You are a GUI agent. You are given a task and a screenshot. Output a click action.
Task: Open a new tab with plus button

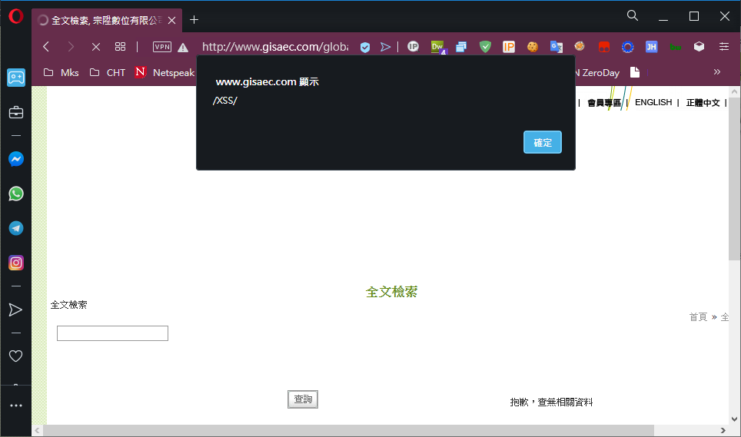[x=194, y=20]
